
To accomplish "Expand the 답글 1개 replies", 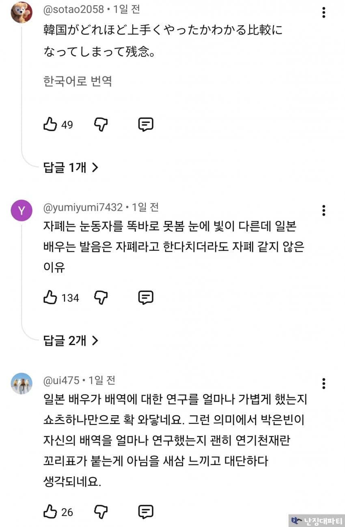I will point(71,167).
